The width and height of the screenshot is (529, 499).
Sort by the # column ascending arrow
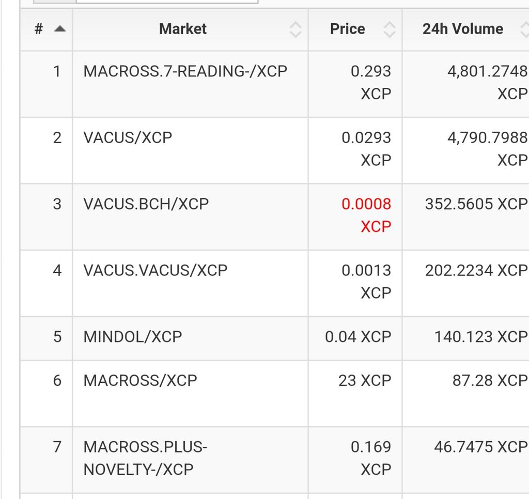tap(60, 29)
